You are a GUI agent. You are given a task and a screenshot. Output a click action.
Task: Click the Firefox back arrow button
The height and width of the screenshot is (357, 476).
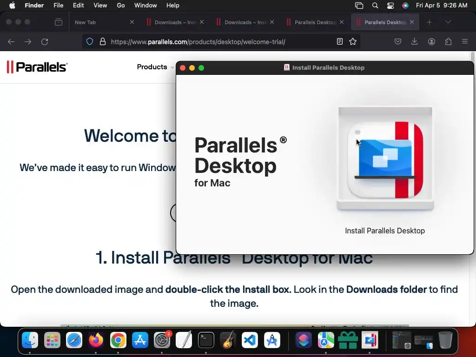pos(11,41)
